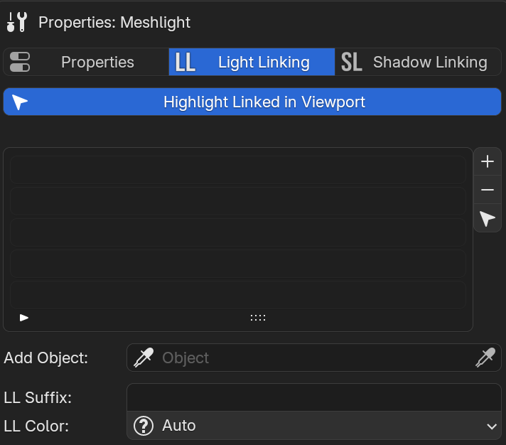Click the right eyedropper in Object field
Viewport: 506px width, 445px height.
click(485, 358)
